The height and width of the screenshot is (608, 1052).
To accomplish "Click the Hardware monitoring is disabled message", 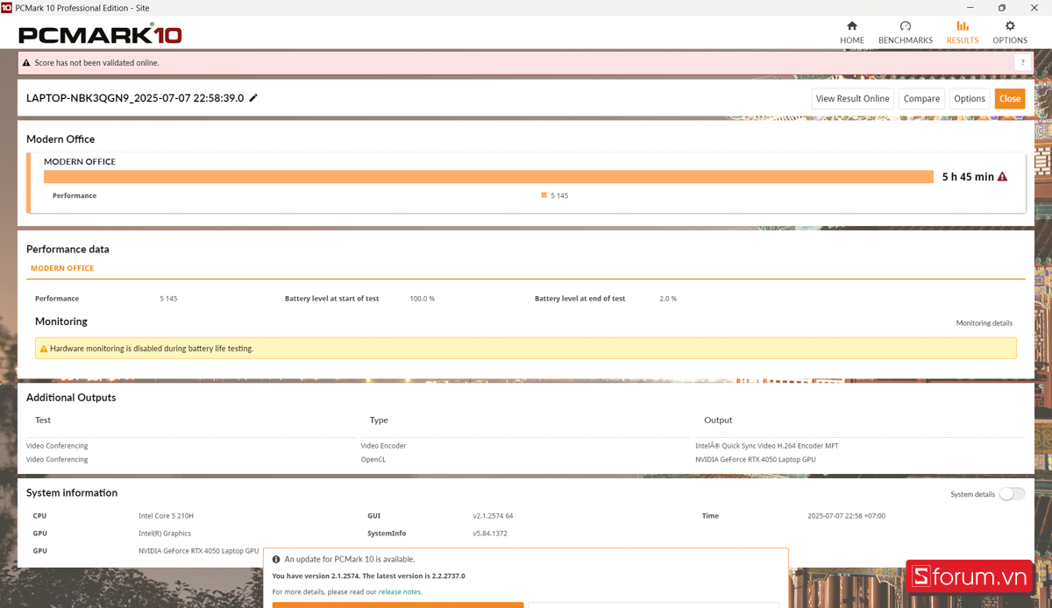I will click(x=152, y=349).
